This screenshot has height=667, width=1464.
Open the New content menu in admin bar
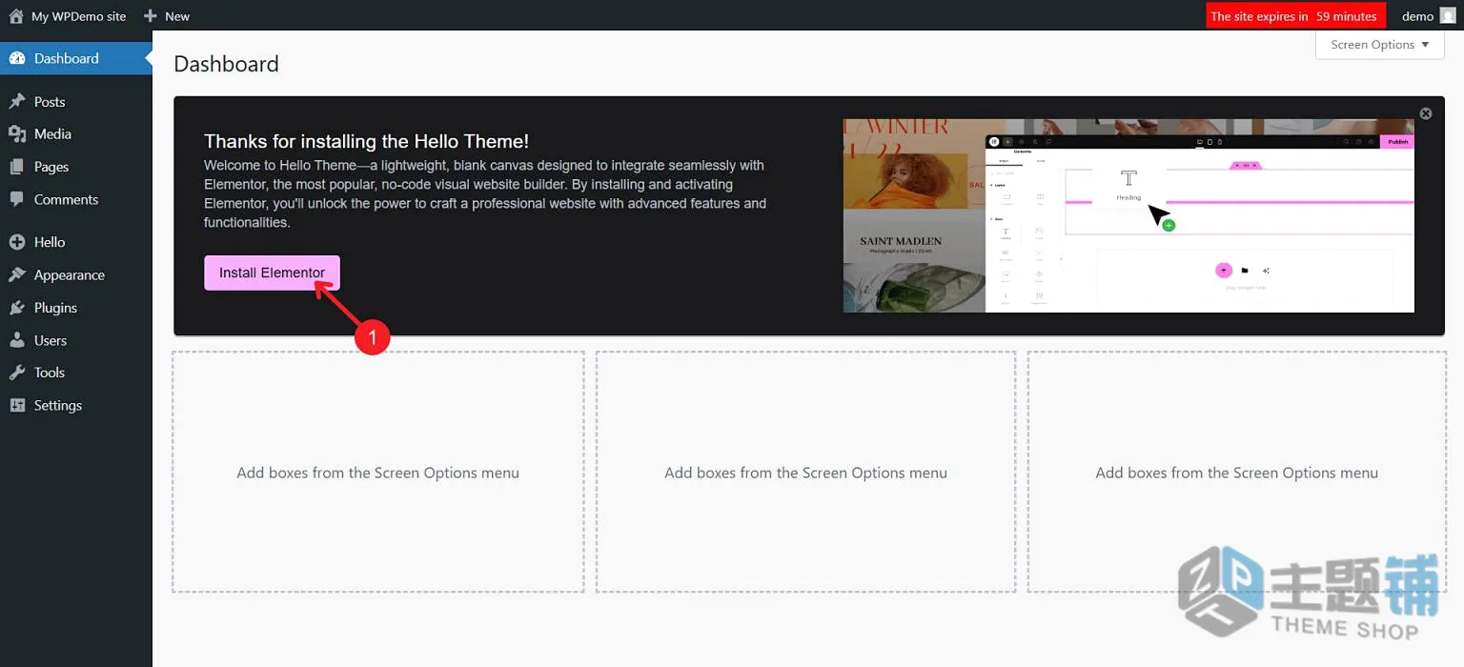(x=167, y=16)
